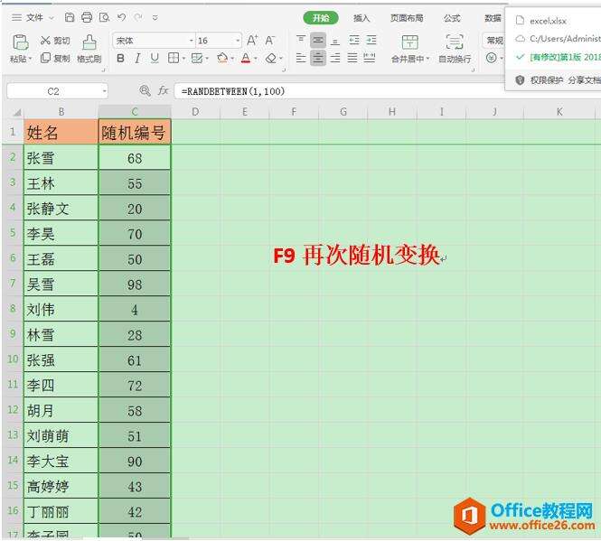Click the 复制 copy button
Image resolution: width=601 pixels, height=541 pixels.
point(55,58)
